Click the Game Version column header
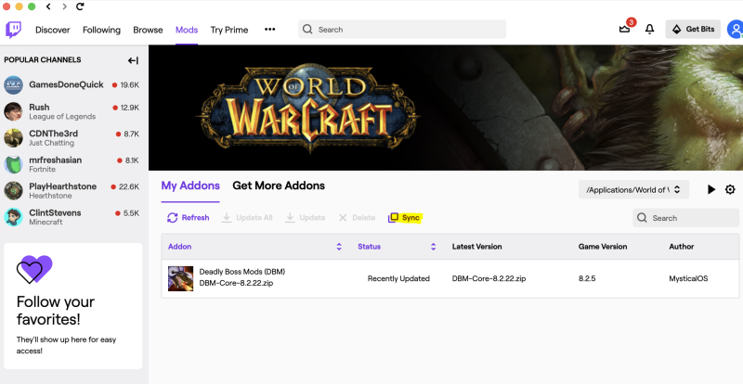 [603, 247]
